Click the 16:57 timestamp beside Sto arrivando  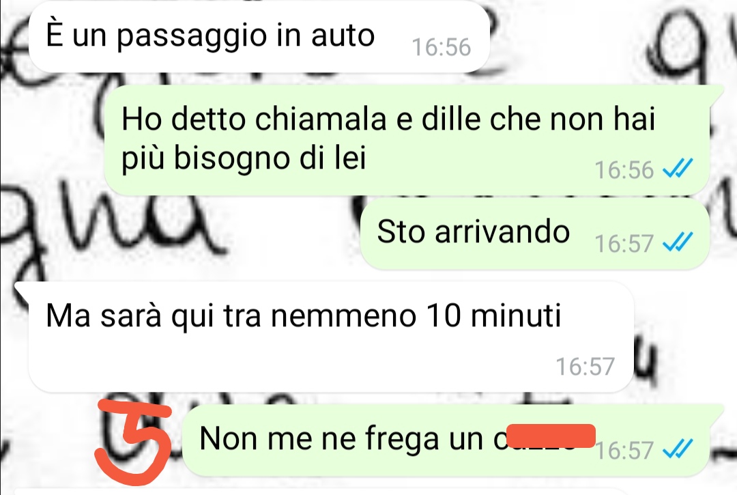coord(624,244)
